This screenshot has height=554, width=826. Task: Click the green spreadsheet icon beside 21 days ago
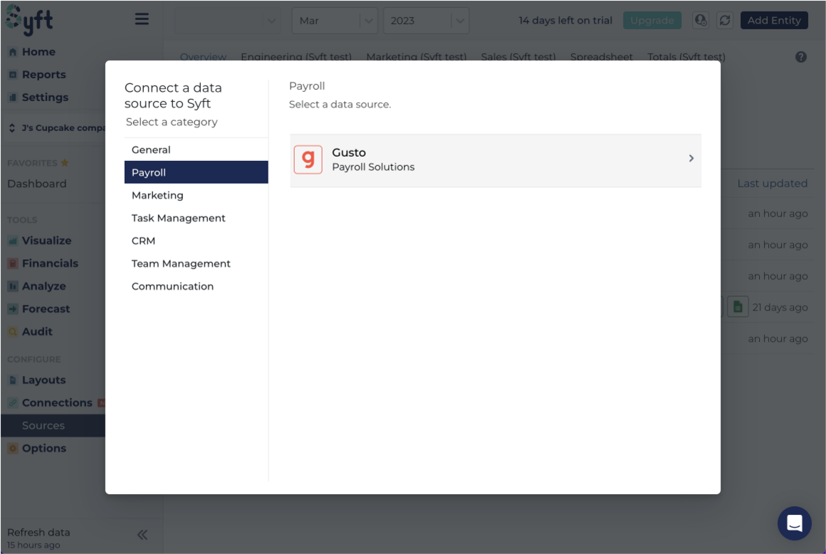coord(738,306)
